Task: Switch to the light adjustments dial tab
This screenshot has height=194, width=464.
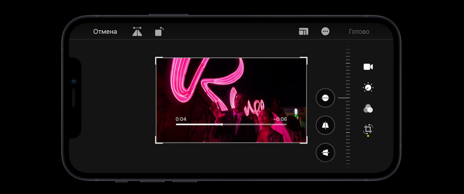Action: [368, 88]
